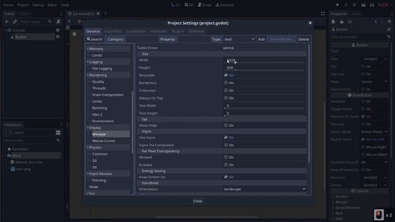The image size is (395, 222).
Task: Collapse the Rendering category
Action: pyautogui.click(x=88, y=75)
